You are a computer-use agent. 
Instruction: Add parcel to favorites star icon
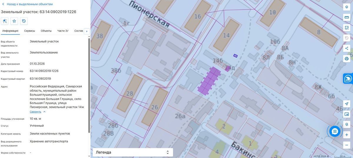tap(14, 21)
